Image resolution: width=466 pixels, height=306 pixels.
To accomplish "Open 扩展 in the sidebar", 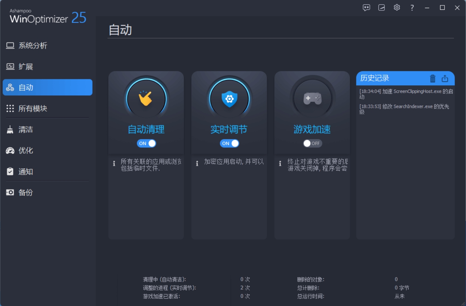I will click(47, 67).
